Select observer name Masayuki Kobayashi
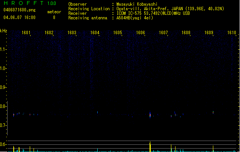Viewport: 240px width, 152px height. [x=137, y=4]
